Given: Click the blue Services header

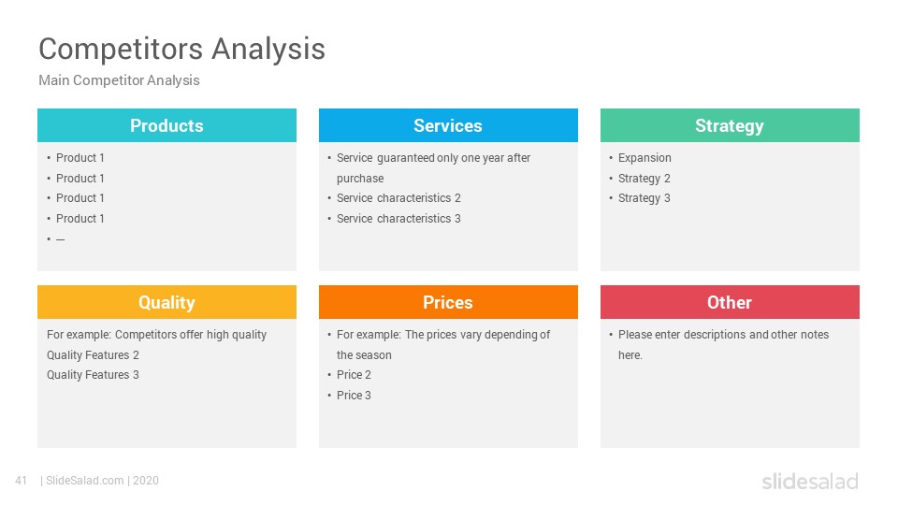Looking at the screenshot, I should click(448, 125).
